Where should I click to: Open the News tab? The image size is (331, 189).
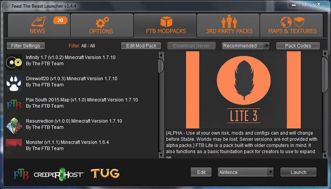pos(39,26)
